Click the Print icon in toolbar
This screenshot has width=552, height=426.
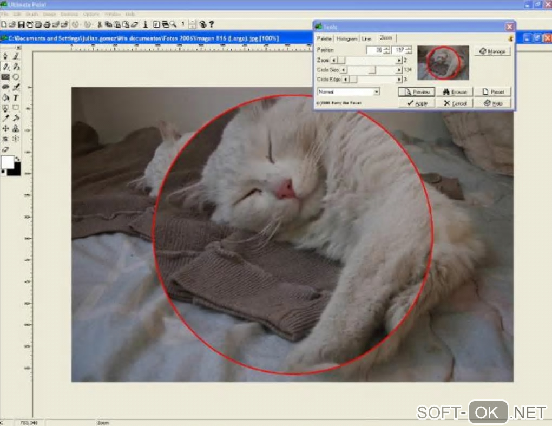(47, 24)
